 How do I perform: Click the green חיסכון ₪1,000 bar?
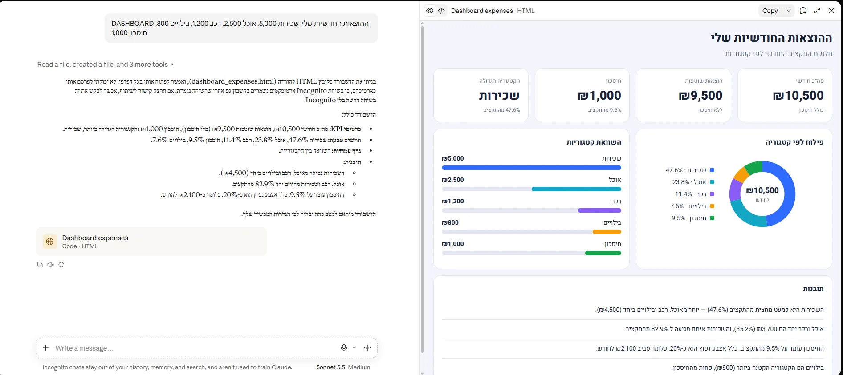[x=603, y=253]
